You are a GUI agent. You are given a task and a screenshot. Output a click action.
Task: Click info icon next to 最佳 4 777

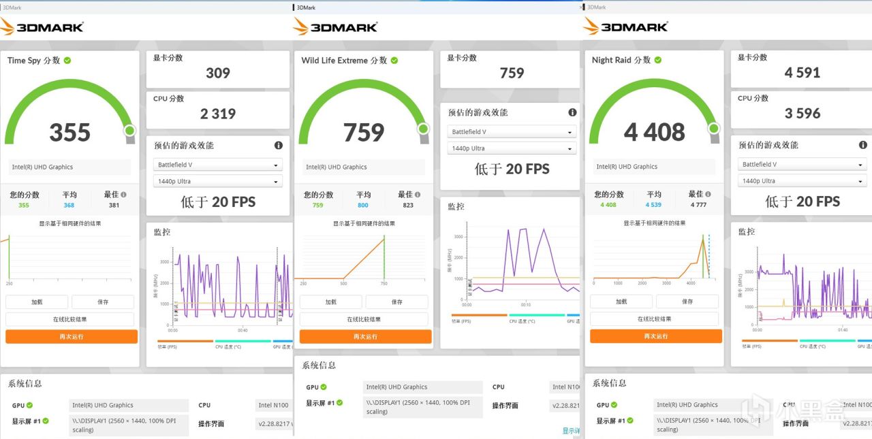click(x=708, y=194)
